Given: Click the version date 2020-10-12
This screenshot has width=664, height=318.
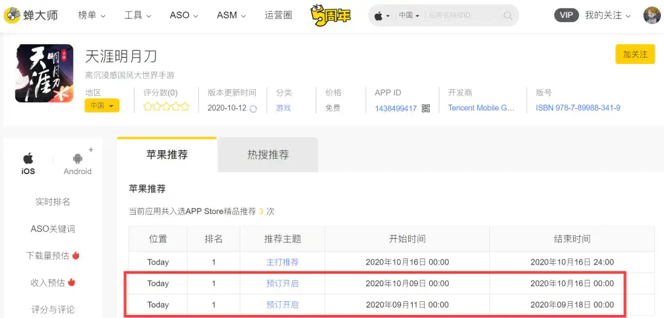Looking at the screenshot, I should [x=227, y=108].
